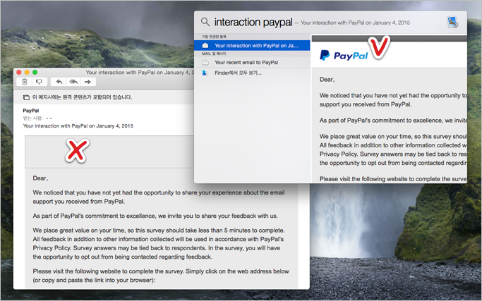
Task: Click the Spotlight magnifying glass icon
Action: point(205,22)
